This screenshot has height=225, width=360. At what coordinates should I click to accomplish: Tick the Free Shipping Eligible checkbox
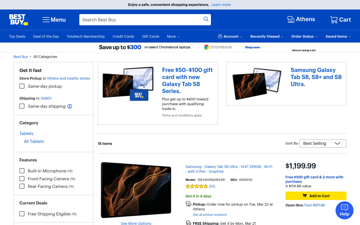[x=22, y=214]
